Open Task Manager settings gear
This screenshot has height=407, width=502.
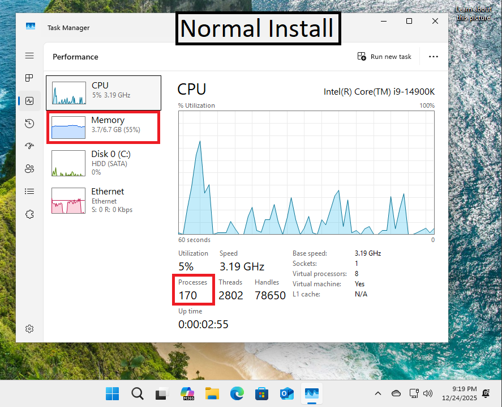click(x=29, y=329)
